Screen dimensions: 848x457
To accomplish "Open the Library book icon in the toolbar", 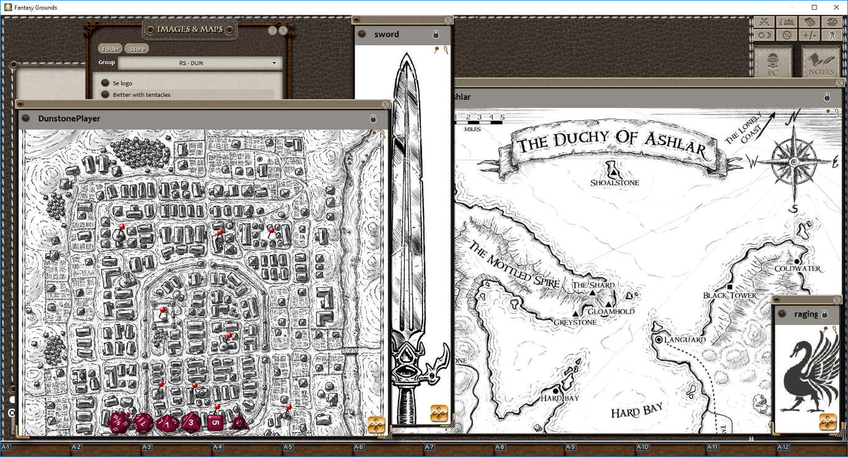I will (809, 22).
